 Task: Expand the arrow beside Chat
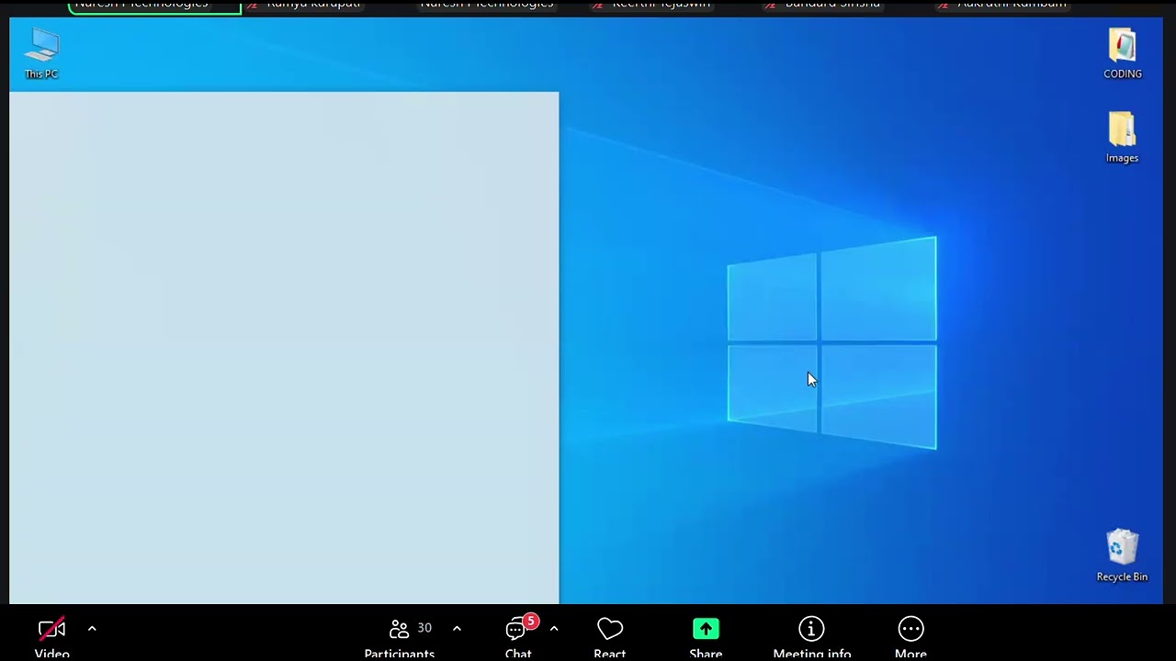point(554,629)
